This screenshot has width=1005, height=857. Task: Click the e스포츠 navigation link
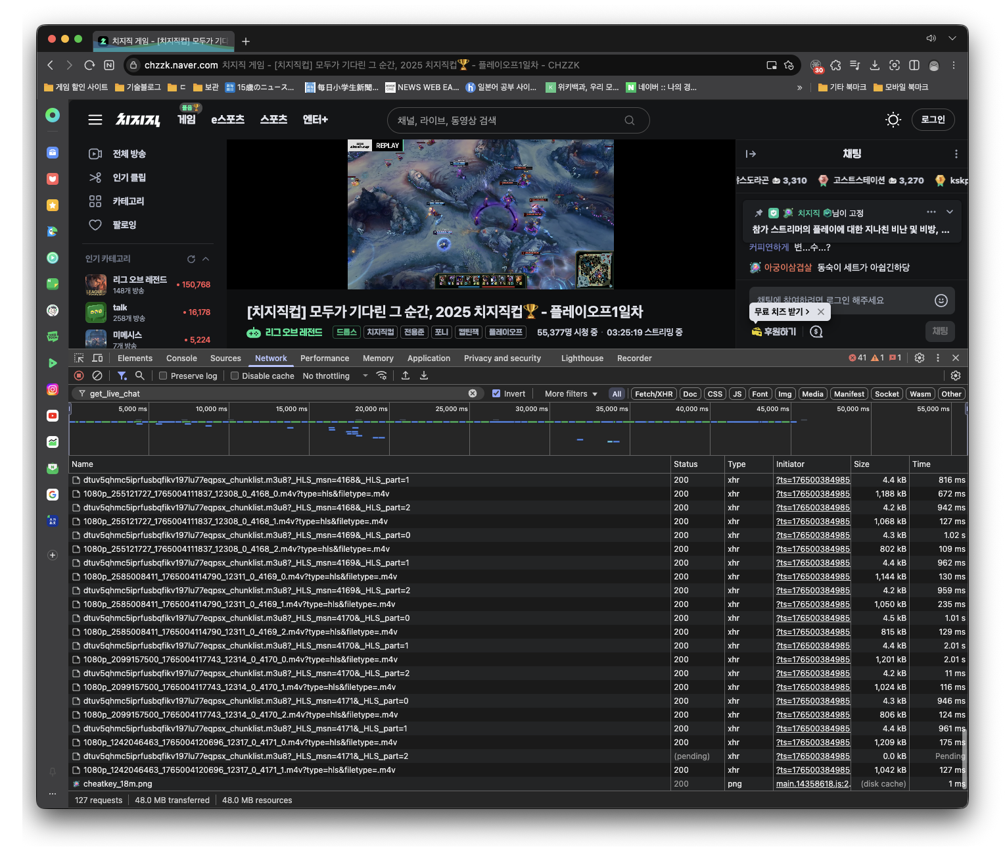click(x=227, y=120)
